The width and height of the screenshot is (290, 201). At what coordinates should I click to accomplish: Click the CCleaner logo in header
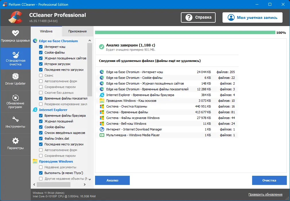(x=15, y=17)
